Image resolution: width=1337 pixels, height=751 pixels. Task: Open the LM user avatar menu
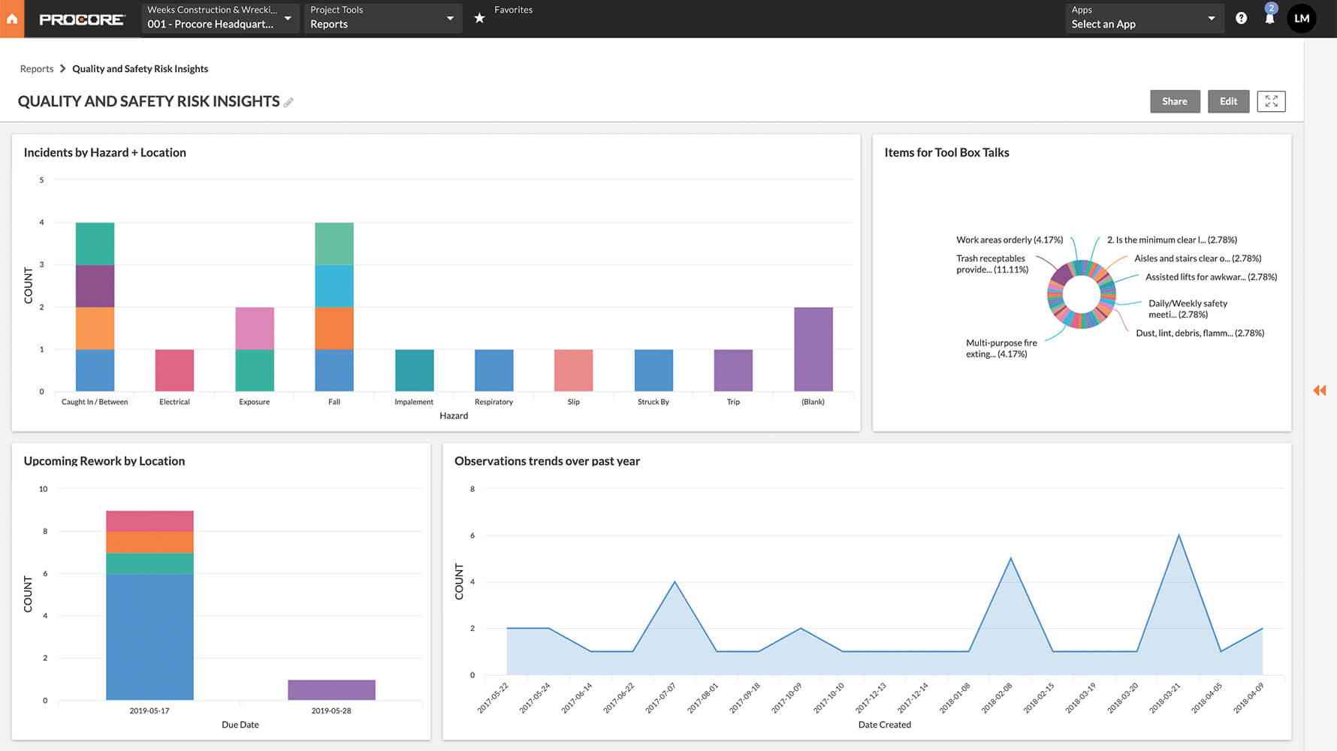coord(1302,18)
